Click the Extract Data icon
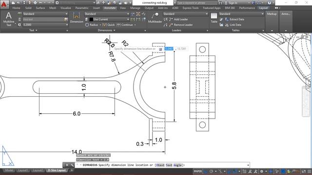This screenshot has height=175, width=312. [x=227, y=19]
